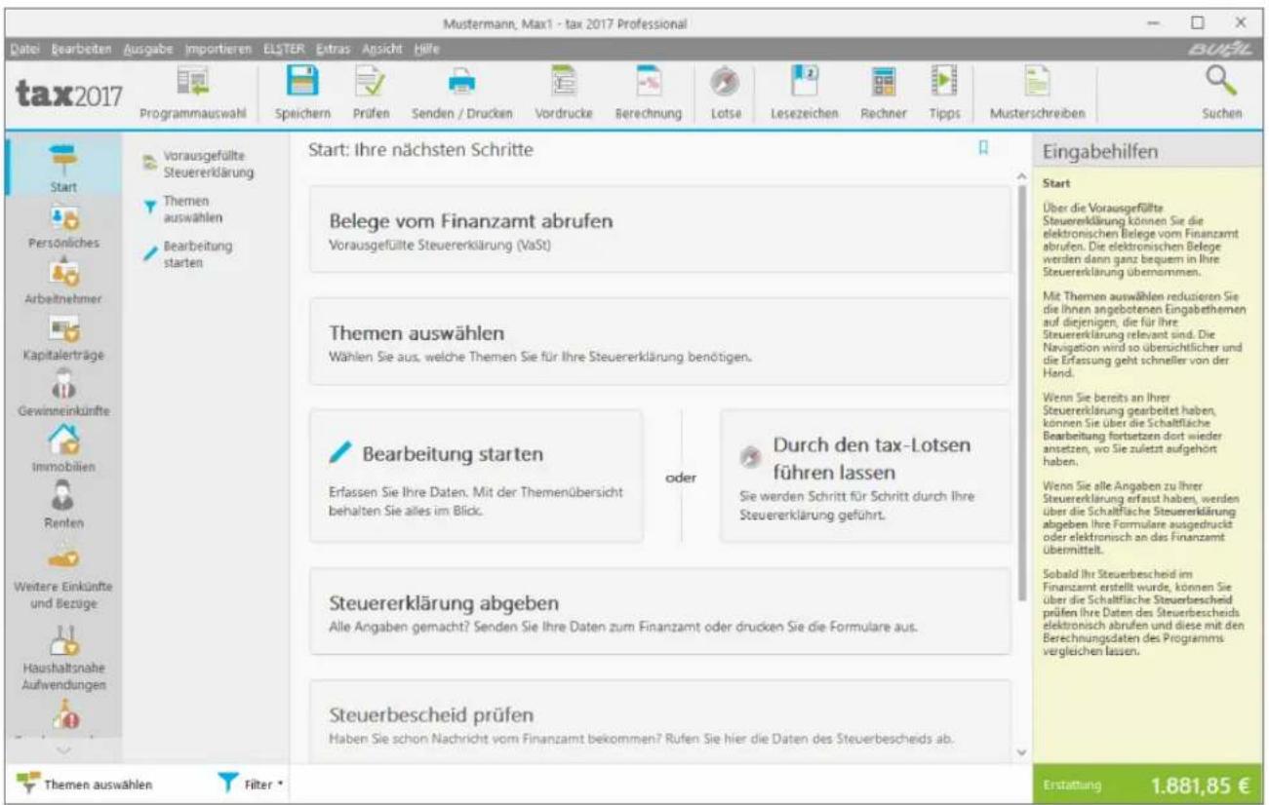
Task: Open the Bearbeiten menu
Action: coord(81,48)
